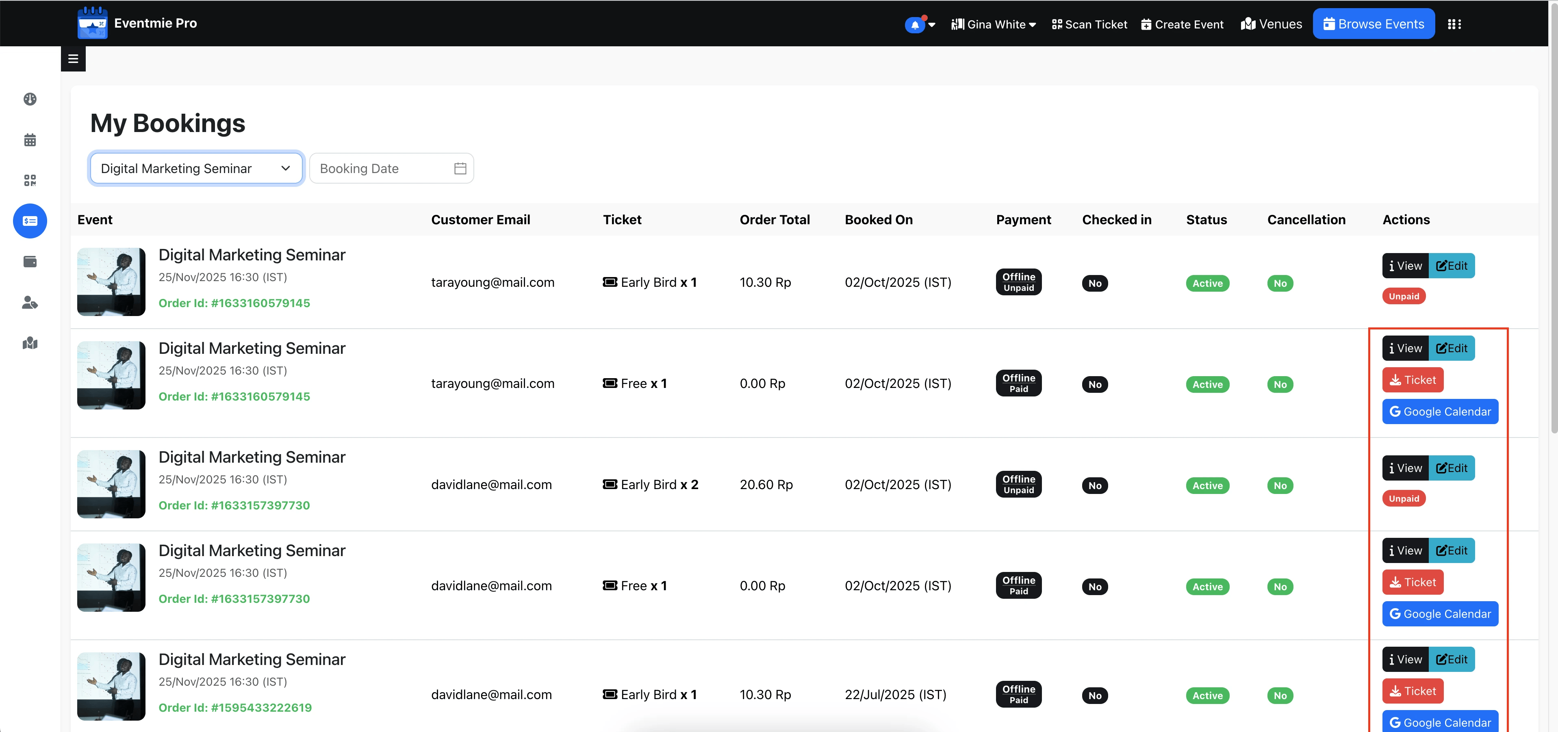Open the apps grid icon in navbar

[1454, 24]
